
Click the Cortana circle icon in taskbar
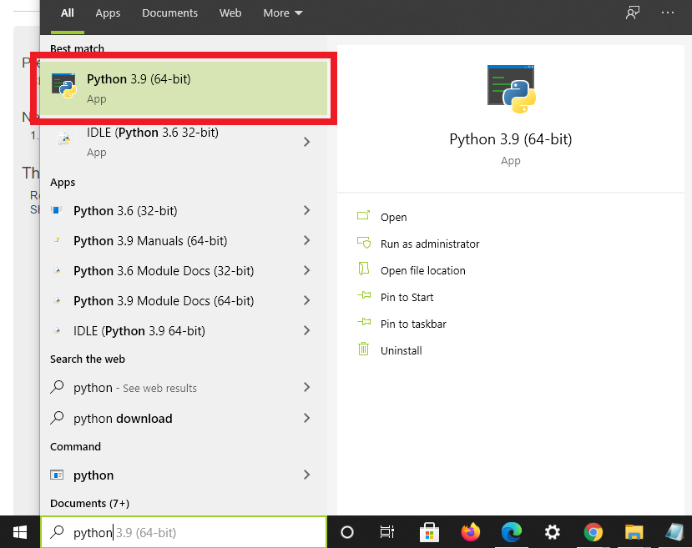[347, 532]
